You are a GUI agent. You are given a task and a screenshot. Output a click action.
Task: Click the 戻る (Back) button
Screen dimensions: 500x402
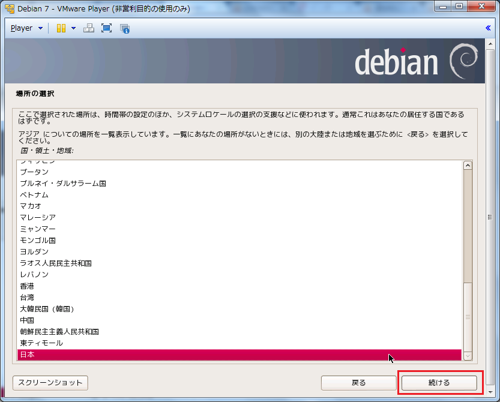[x=358, y=383]
